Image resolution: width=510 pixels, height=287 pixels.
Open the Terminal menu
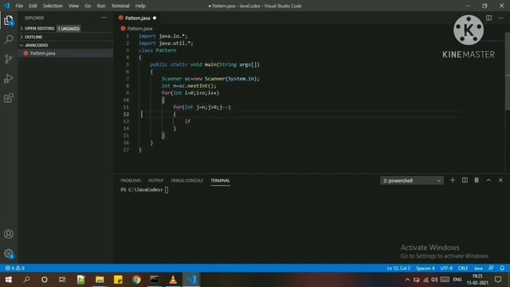point(120,6)
